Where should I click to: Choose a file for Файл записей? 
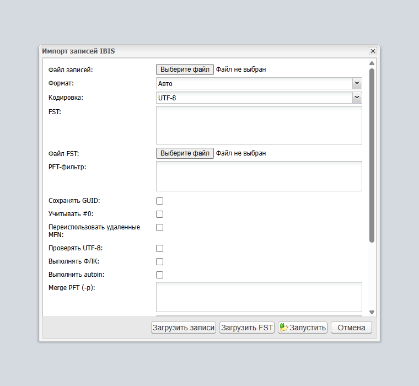tap(185, 69)
